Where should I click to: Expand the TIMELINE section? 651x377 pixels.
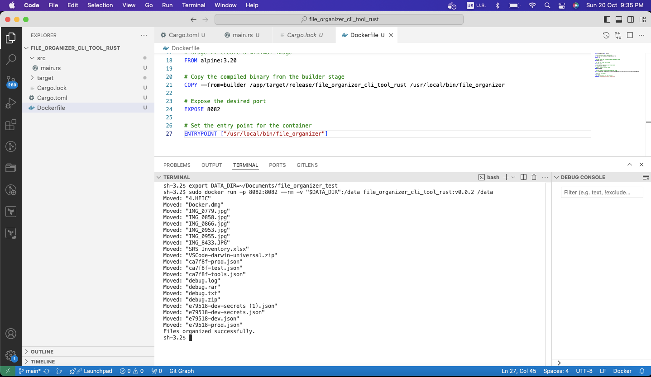click(88, 362)
